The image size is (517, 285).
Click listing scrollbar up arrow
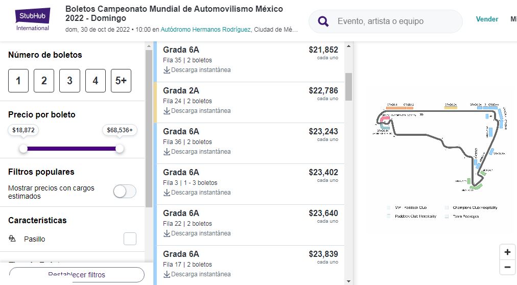point(348,46)
